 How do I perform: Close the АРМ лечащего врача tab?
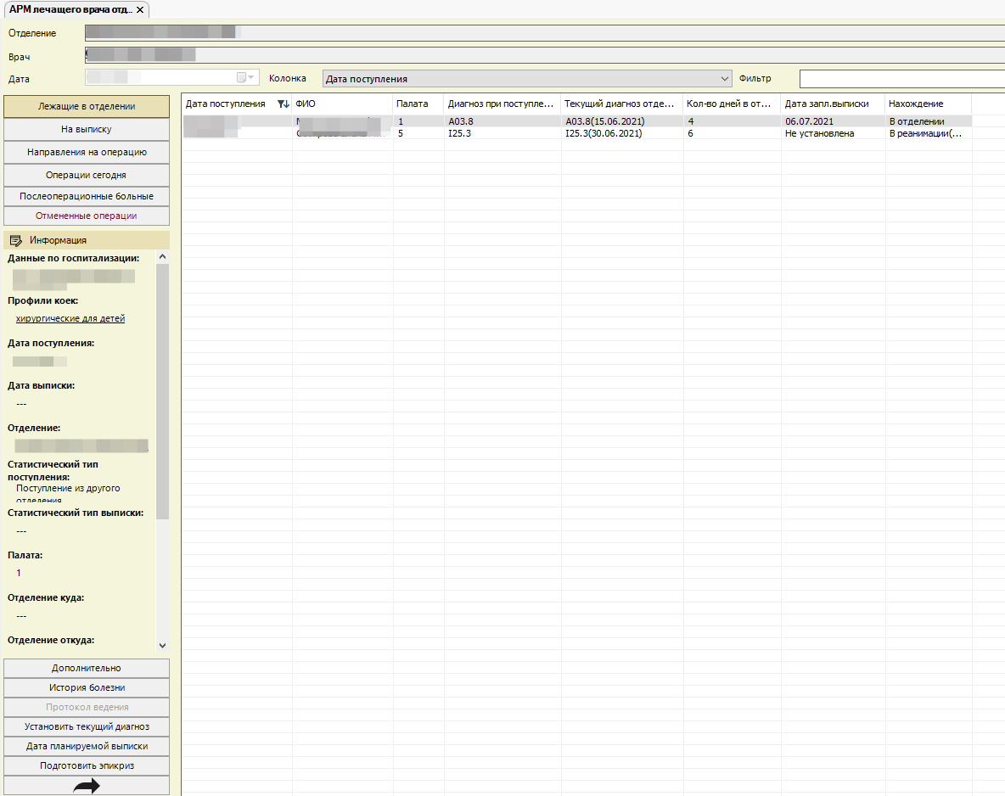click(140, 9)
